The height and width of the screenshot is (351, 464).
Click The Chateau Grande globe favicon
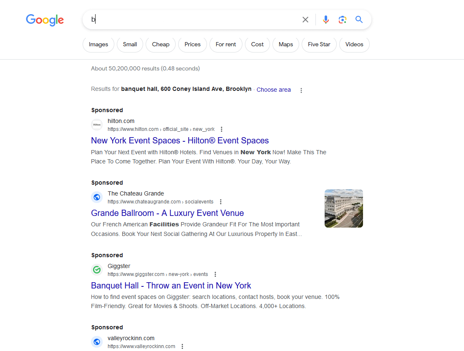[97, 197]
